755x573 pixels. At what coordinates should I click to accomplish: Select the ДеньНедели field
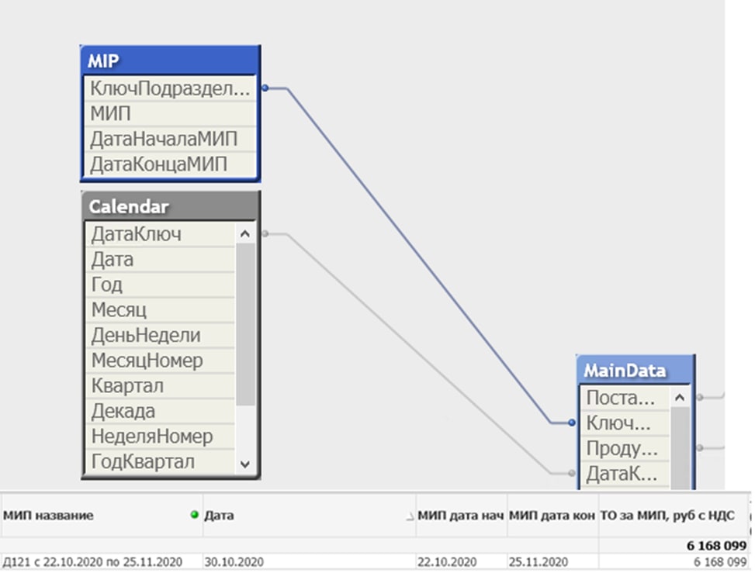click(161, 335)
